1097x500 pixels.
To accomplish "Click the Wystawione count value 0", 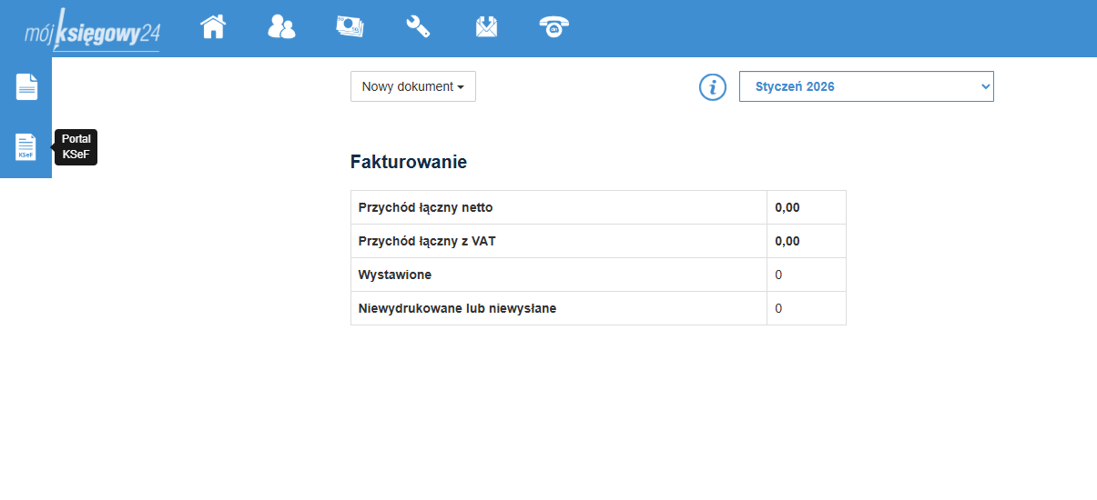I will (778, 275).
